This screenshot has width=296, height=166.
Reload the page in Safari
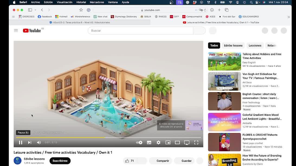click(x=205, y=10)
